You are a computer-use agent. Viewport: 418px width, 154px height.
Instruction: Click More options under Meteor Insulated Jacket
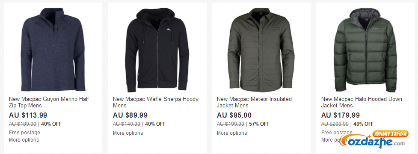[x=232, y=133]
